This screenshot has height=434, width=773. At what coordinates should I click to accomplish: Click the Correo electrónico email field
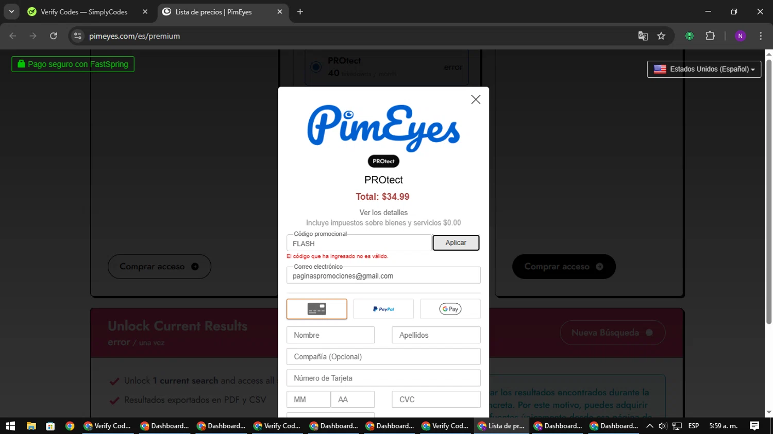pyautogui.click(x=383, y=275)
